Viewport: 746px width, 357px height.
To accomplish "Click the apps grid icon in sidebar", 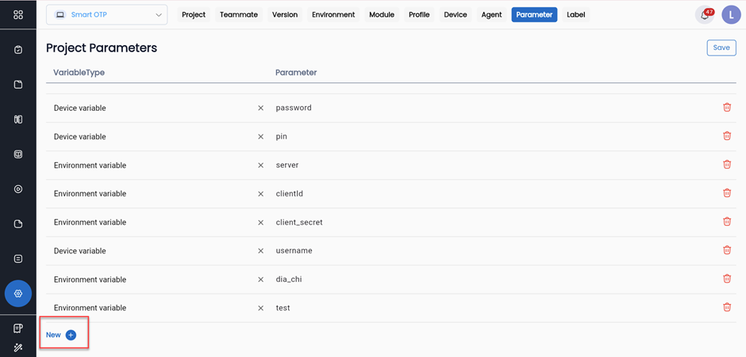I will pos(18,15).
